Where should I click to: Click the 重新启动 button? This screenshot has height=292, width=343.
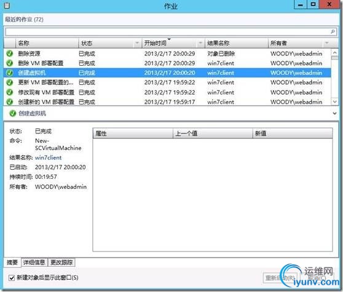tap(280, 278)
